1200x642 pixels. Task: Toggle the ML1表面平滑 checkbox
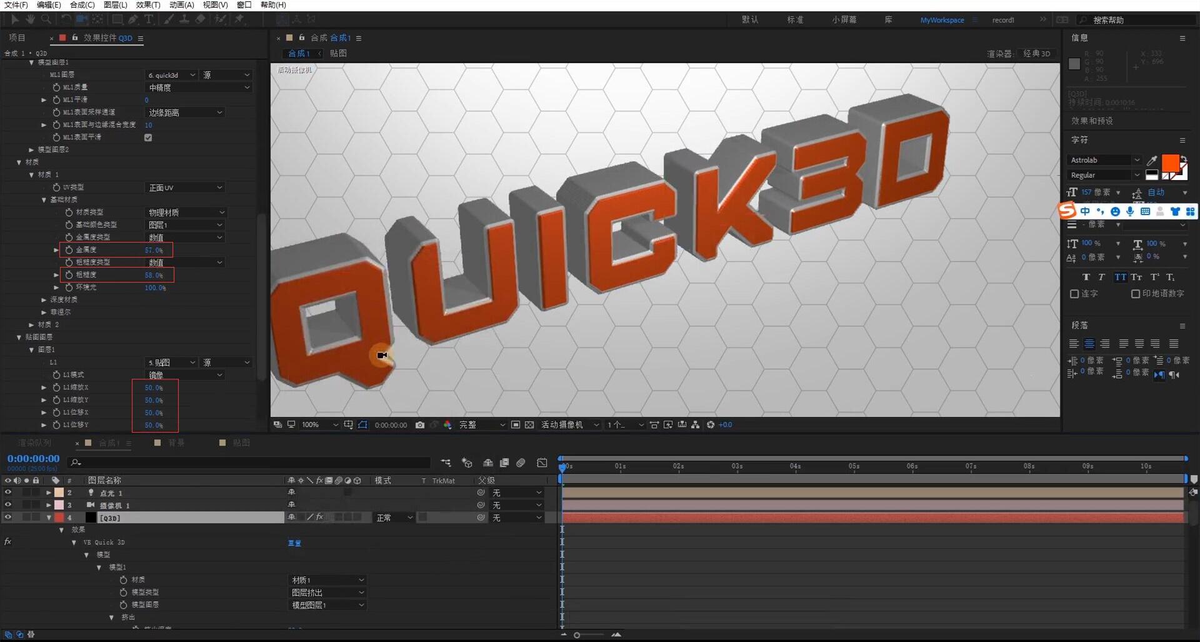pyautogui.click(x=148, y=138)
